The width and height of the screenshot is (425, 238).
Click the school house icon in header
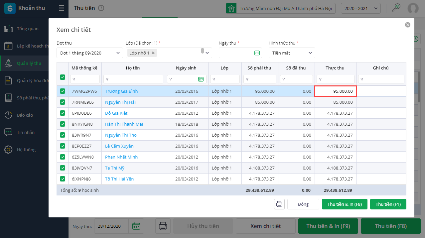click(x=231, y=8)
